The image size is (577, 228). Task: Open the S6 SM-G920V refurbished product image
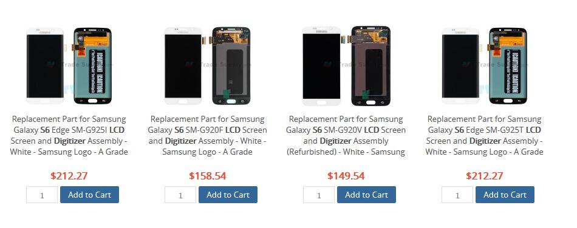point(346,65)
